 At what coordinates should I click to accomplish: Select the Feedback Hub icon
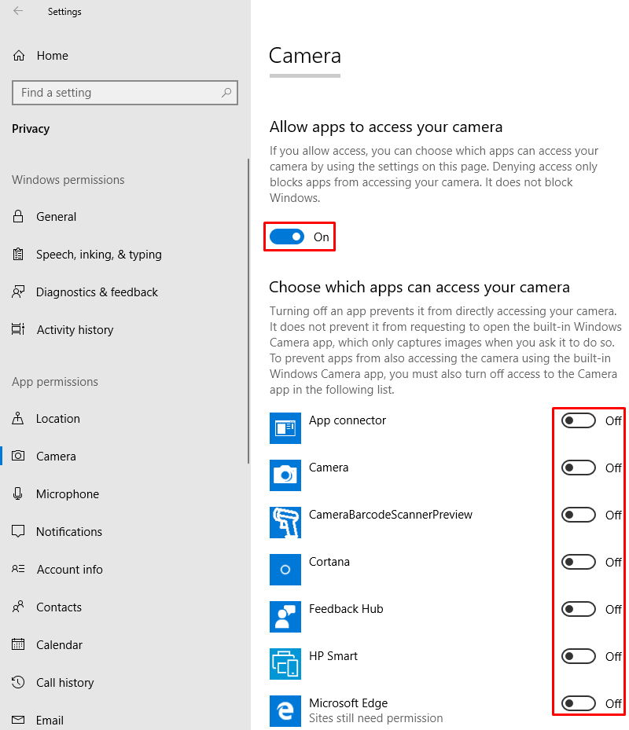pos(285,617)
